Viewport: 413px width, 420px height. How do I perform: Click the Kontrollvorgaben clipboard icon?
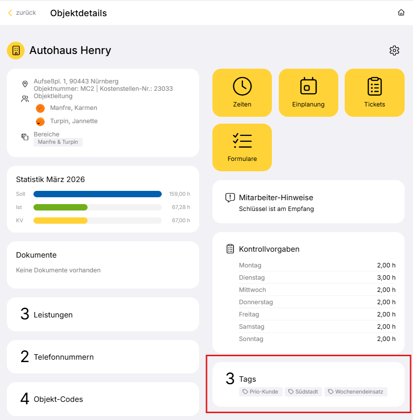(x=230, y=249)
